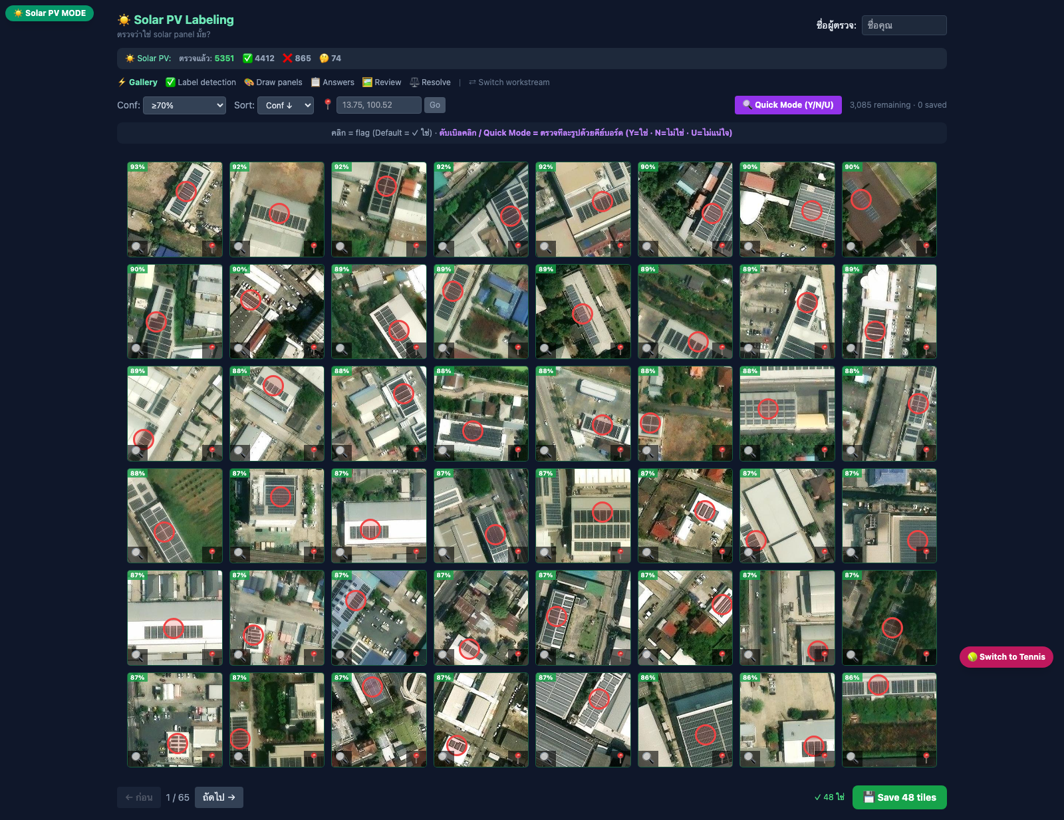Click pin icon on fifth row's first tile
Screen dimensions: 1064x820
coord(212,656)
